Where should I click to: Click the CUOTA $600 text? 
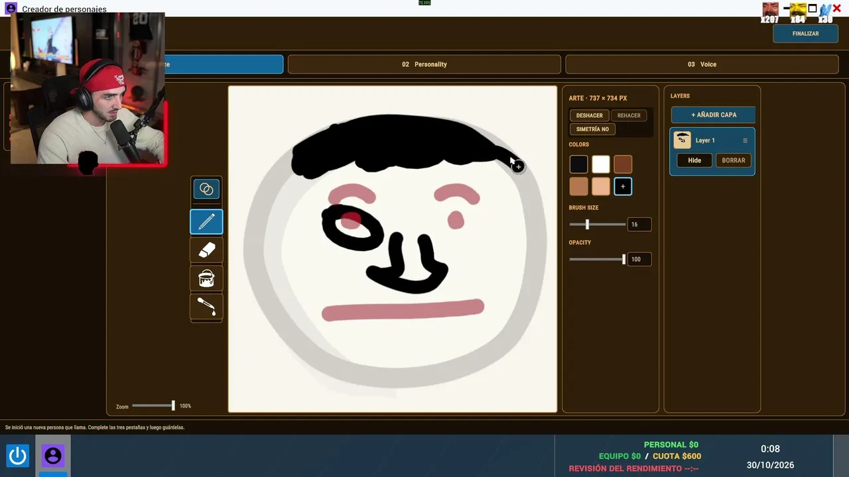677,456
